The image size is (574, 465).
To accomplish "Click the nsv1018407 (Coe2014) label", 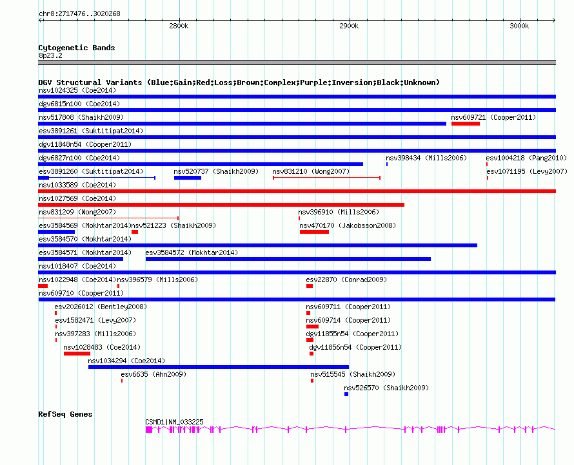I will 77,266.
